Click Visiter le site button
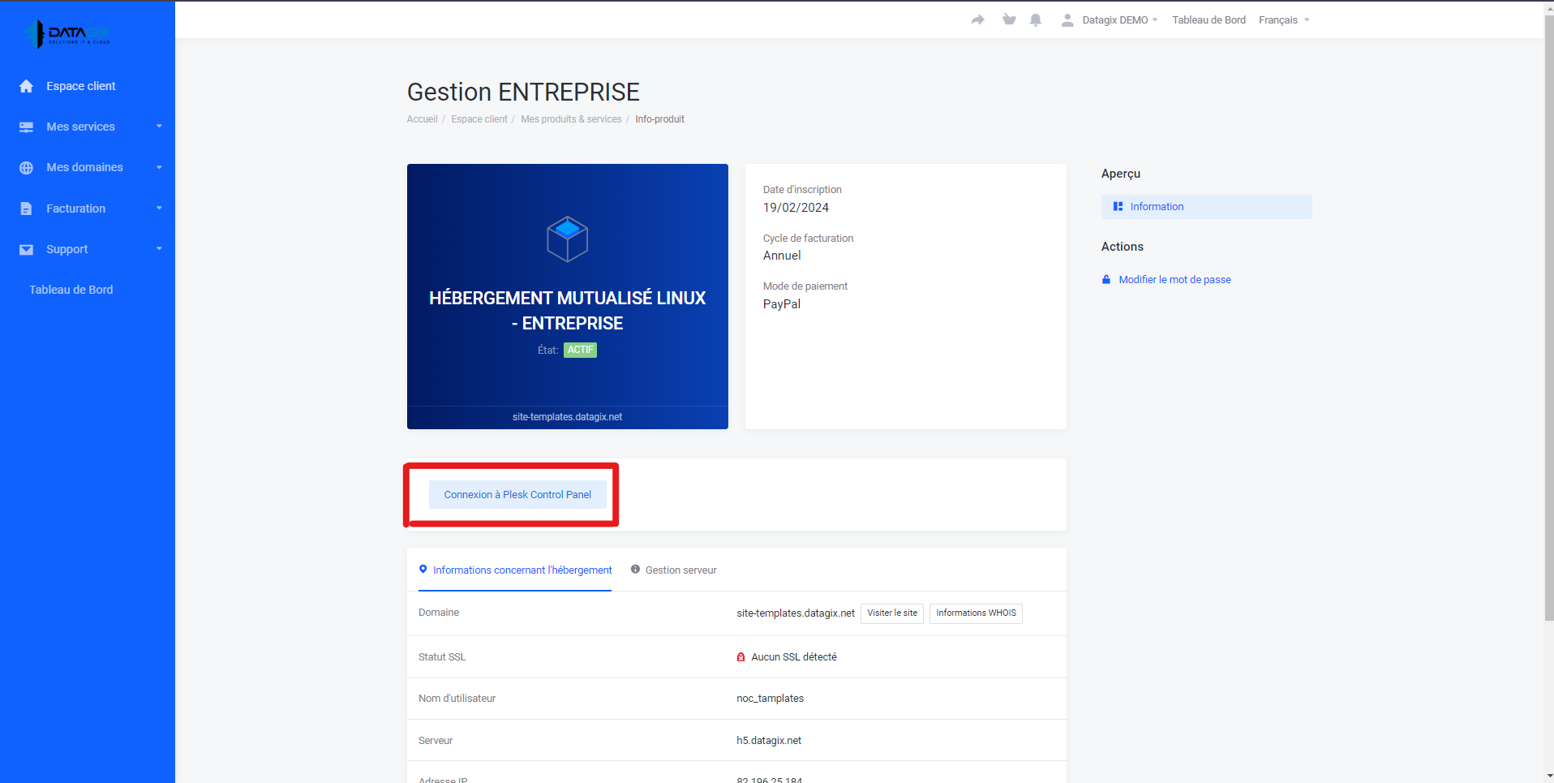Image resolution: width=1554 pixels, height=783 pixels. [x=892, y=613]
